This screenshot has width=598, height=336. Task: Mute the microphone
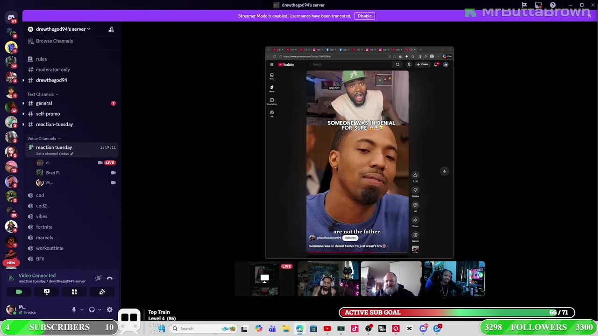[74, 309]
